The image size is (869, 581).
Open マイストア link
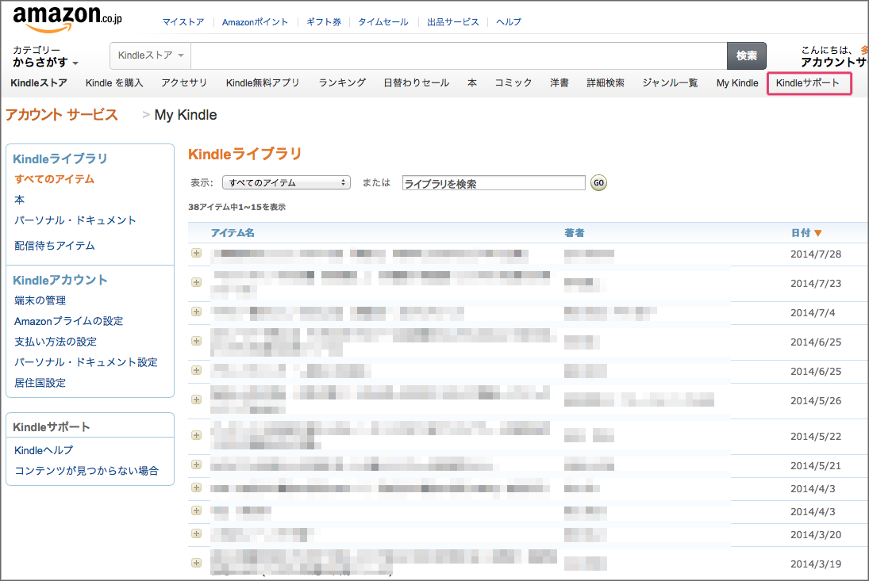pyautogui.click(x=183, y=22)
